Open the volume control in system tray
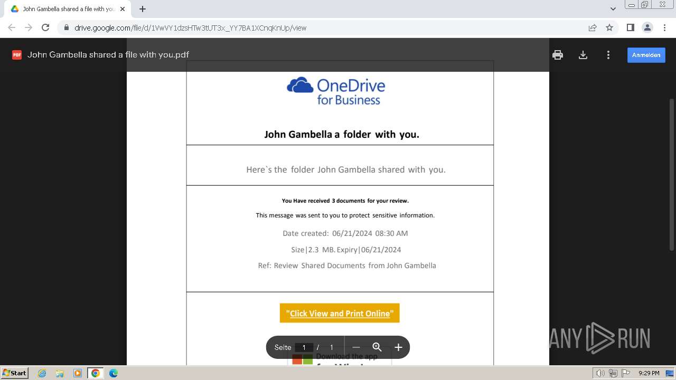Image resolution: width=676 pixels, height=380 pixels. pos(600,373)
